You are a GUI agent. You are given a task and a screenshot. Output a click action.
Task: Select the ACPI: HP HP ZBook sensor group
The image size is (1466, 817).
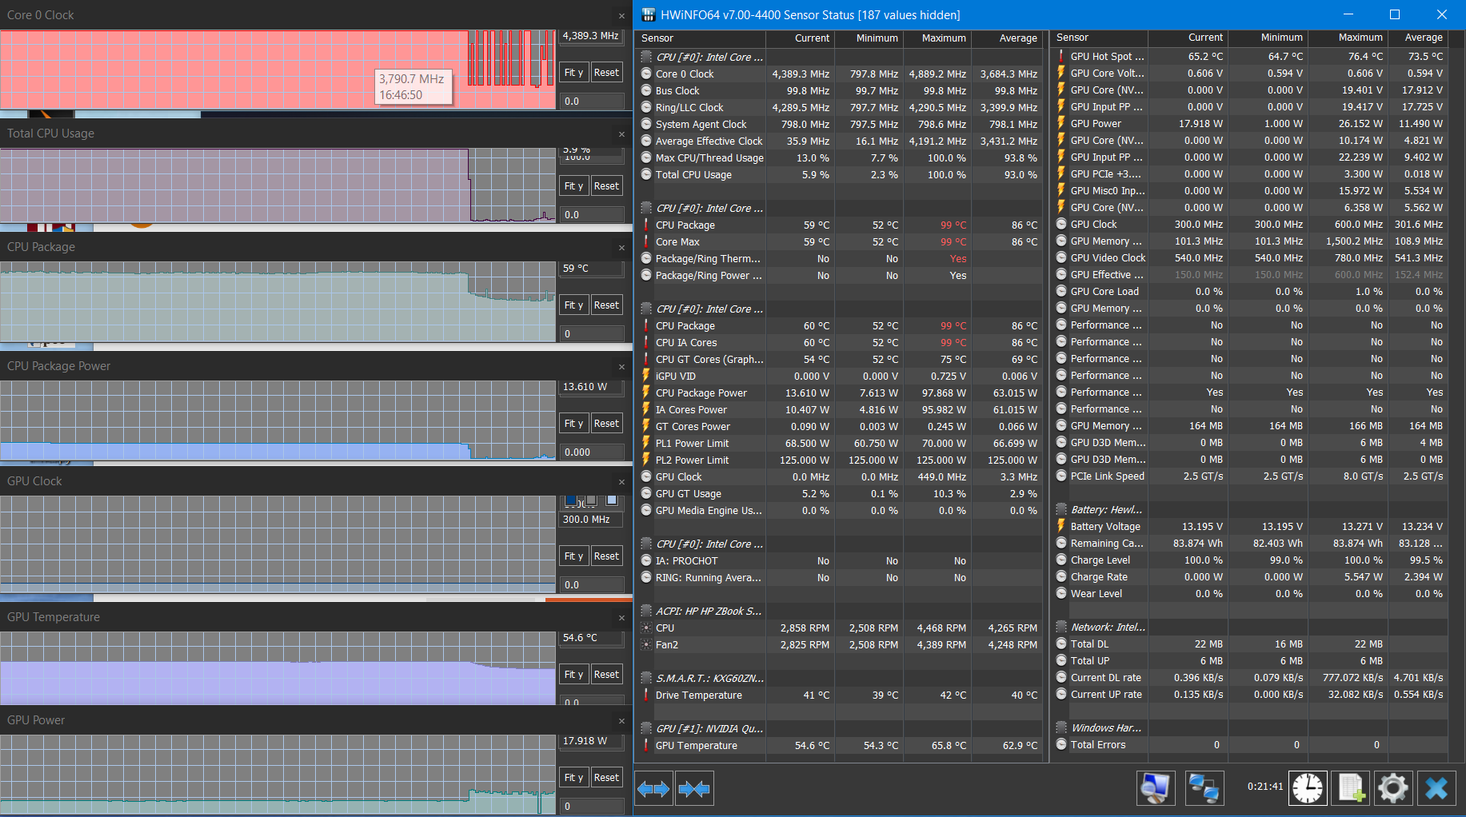840,611
